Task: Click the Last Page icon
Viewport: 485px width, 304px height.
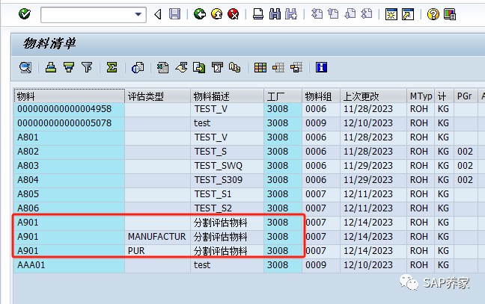Action: click(x=367, y=14)
